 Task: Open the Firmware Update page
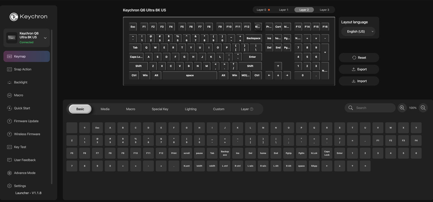[x=26, y=121]
